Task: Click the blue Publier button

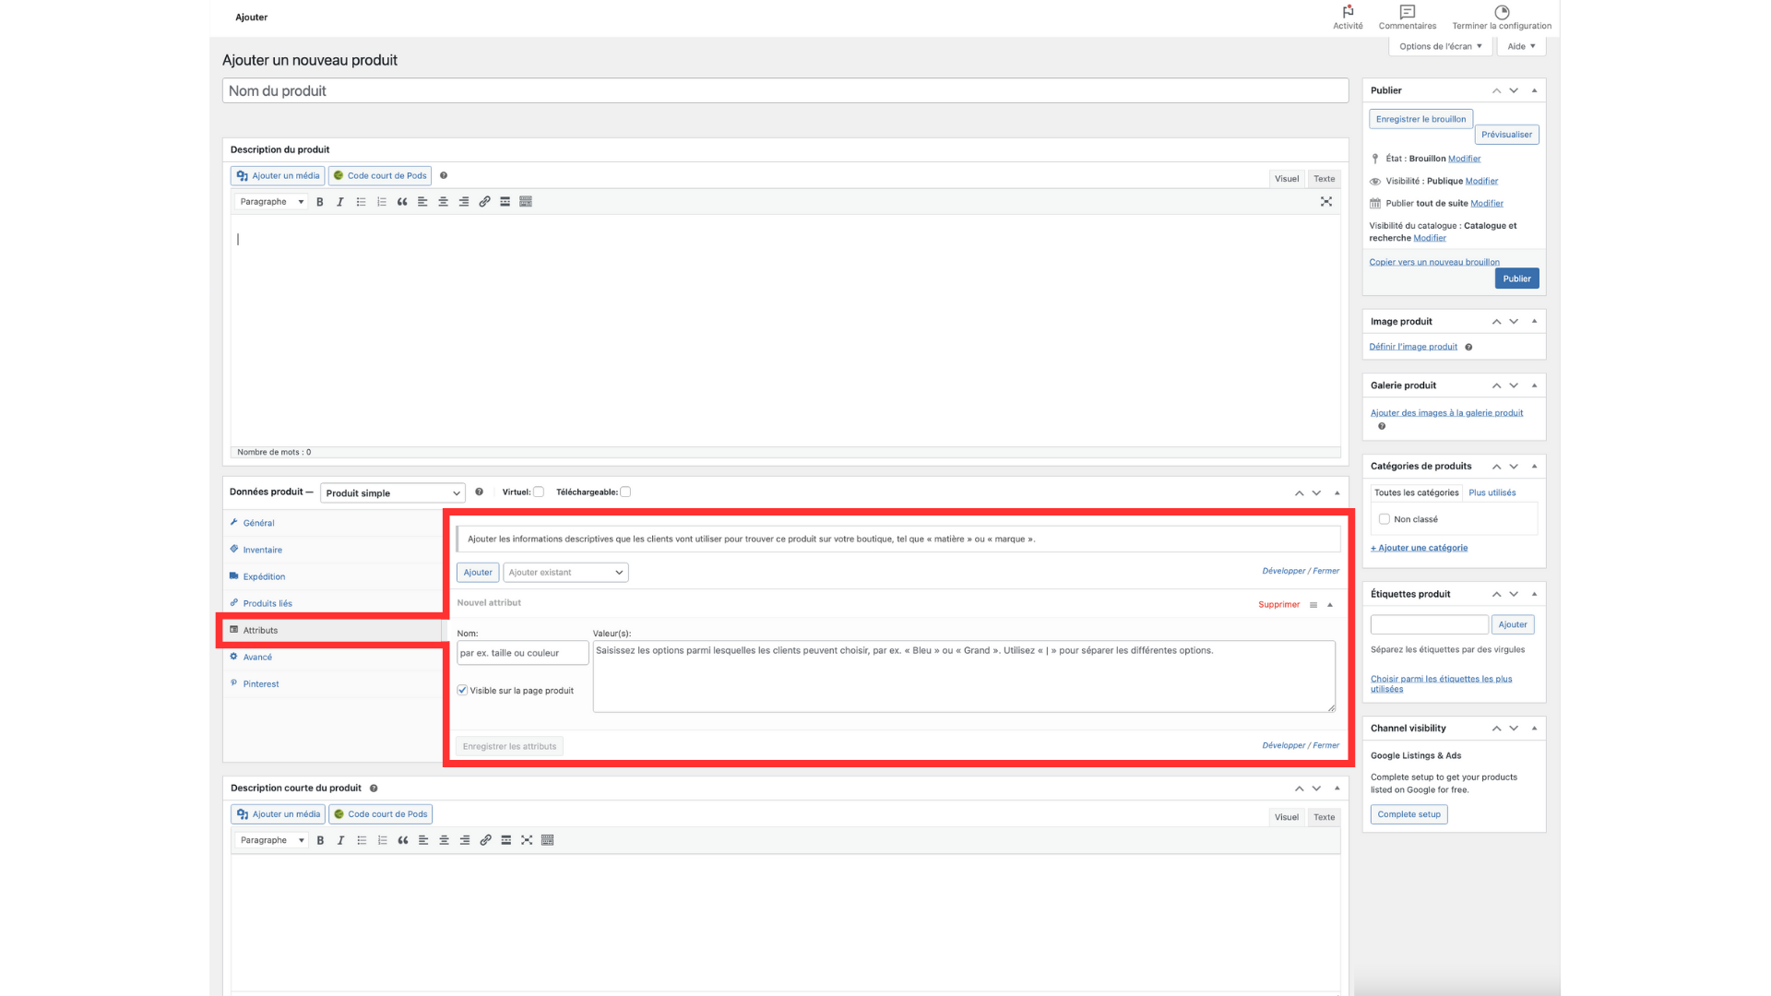Action: click(1516, 279)
